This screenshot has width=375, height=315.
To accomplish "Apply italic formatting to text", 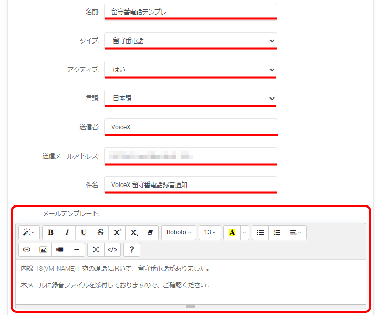I will click(x=67, y=232).
